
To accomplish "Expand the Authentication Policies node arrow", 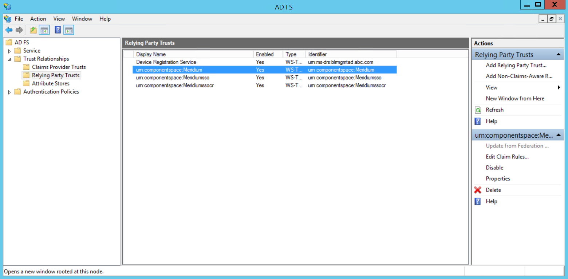I will point(9,92).
